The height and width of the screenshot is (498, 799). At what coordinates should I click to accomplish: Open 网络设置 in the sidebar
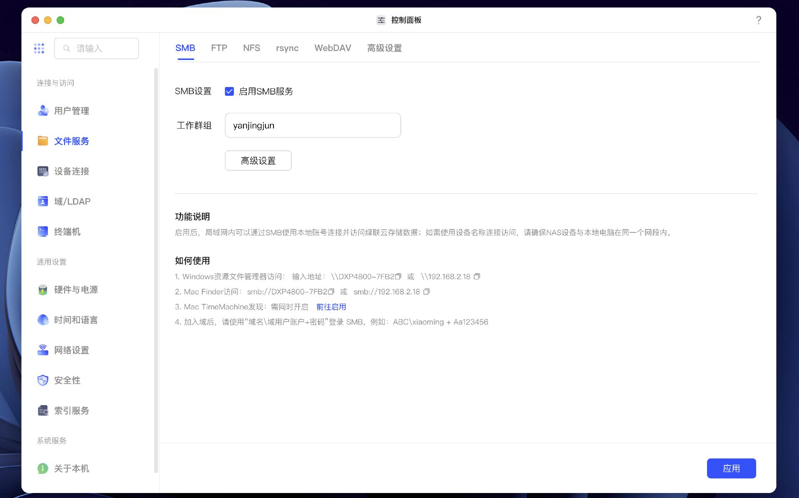(72, 350)
